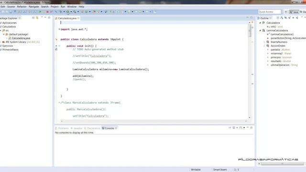
Task: Click the editor horizontal scrollbar
Action: pyautogui.click(x=154, y=121)
